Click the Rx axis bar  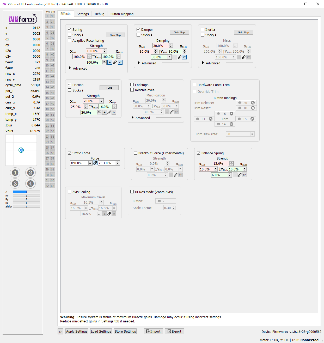click(x=27, y=195)
